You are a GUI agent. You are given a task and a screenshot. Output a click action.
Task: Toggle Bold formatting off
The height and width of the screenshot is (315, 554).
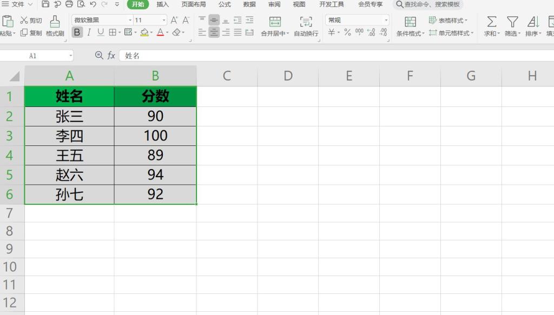[77, 32]
